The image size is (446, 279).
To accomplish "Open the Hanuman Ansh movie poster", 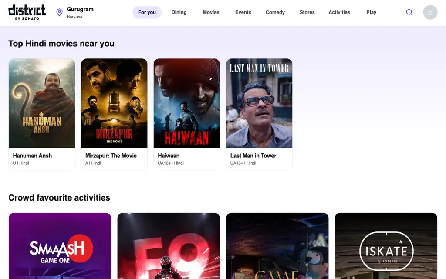I will tap(42, 103).
